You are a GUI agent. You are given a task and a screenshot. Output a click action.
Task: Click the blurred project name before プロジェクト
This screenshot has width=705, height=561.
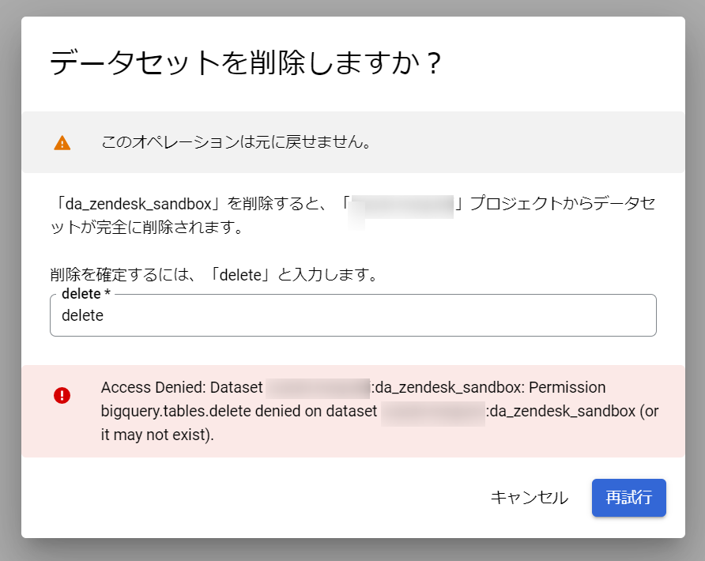pos(402,207)
